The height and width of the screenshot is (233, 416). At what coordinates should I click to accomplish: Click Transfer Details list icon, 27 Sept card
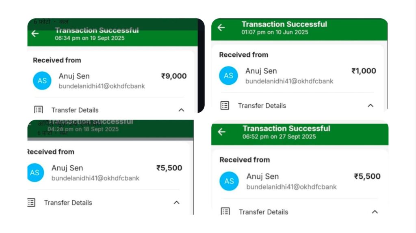pos(225,211)
